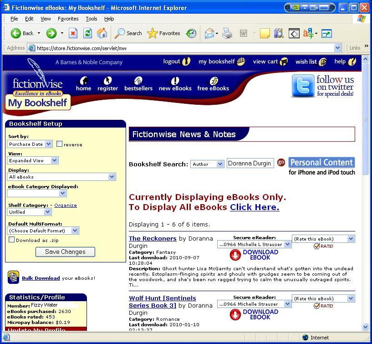The height and width of the screenshot is (344, 372).
Task: Open the Favorites menu
Action: tap(68, 19)
